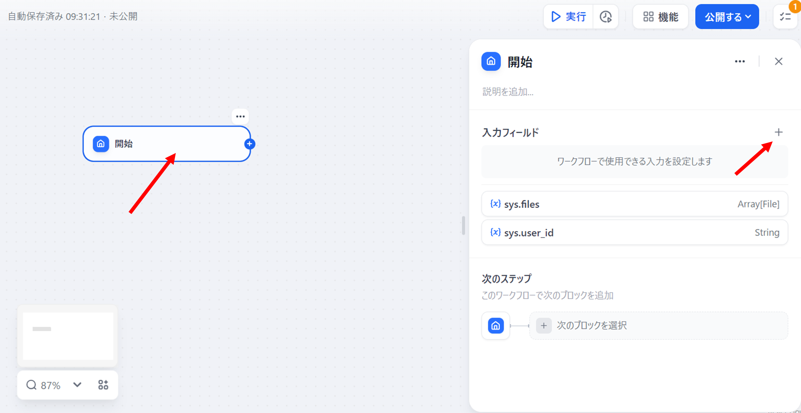Open the 機能 features button
The width and height of the screenshot is (801, 413).
[660, 17]
